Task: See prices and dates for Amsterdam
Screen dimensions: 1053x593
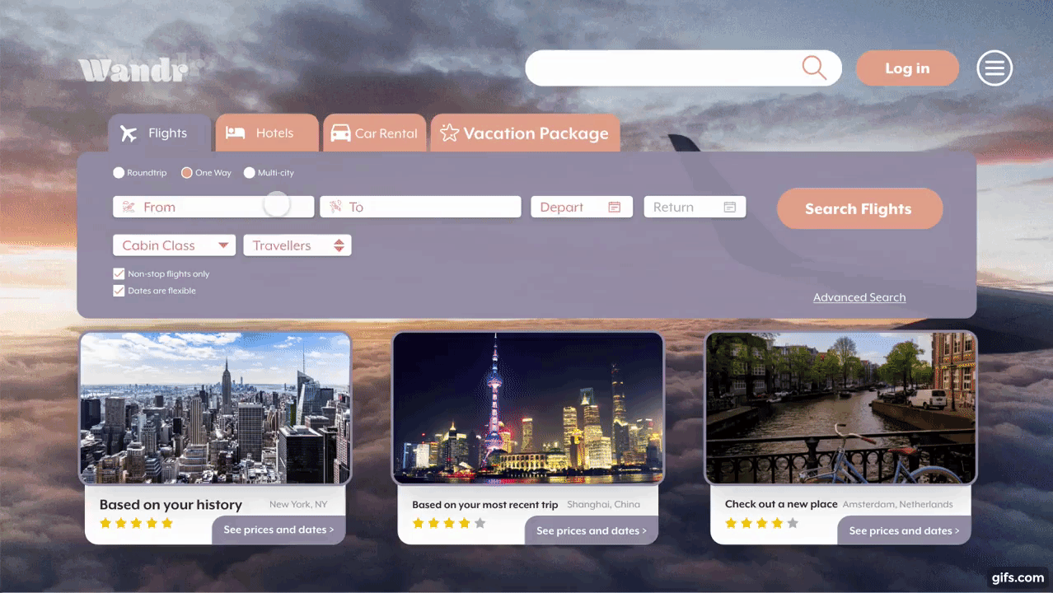Action: click(x=904, y=530)
